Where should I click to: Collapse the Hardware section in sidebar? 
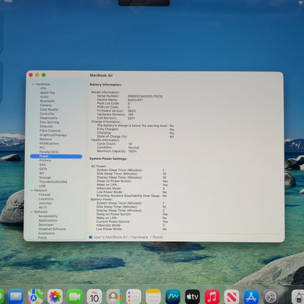(33, 84)
